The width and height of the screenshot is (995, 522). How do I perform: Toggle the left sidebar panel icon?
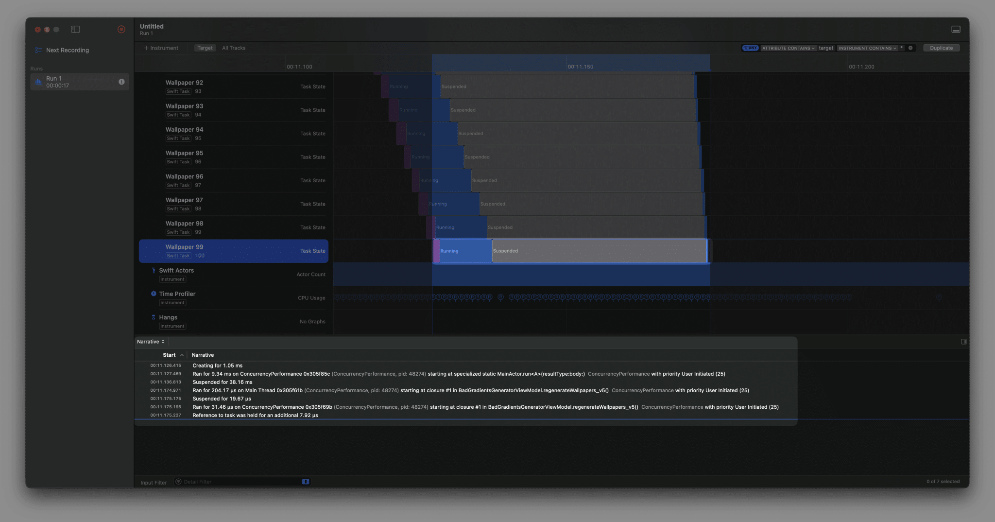(x=75, y=29)
